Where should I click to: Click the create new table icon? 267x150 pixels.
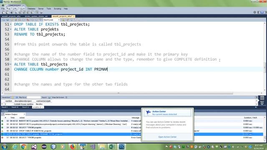pyautogui.click(x=20, y=12)
